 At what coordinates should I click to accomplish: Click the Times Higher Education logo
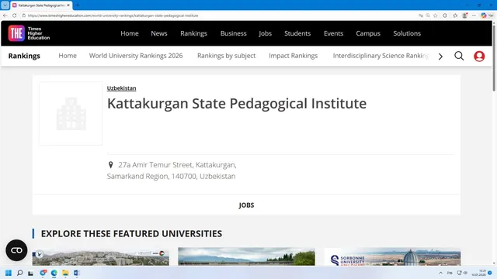[29, 33]
